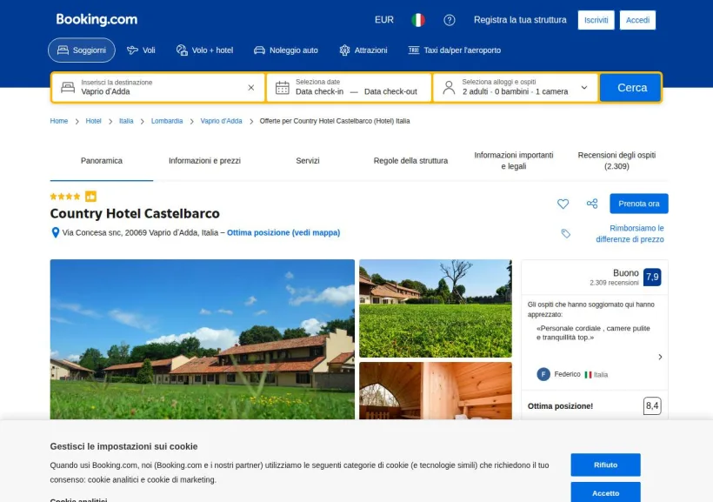Open the green lawn photo
The width and height of the screenshot is (713, 502).
point(436,309)
